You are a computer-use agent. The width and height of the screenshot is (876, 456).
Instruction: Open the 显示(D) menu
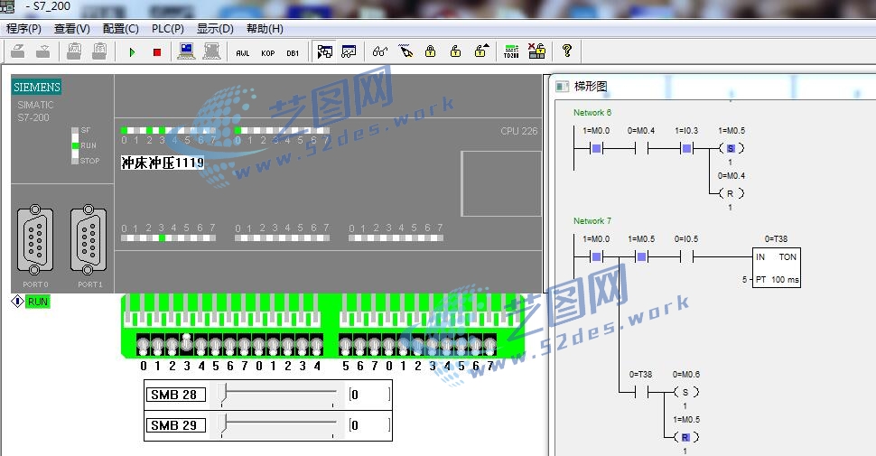pos(215,29)
